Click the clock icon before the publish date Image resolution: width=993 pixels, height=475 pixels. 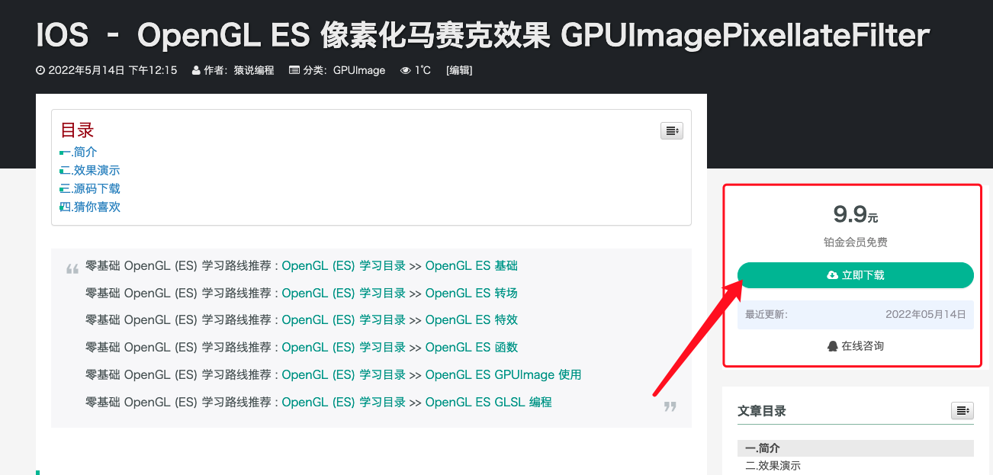tap(40, 70)
